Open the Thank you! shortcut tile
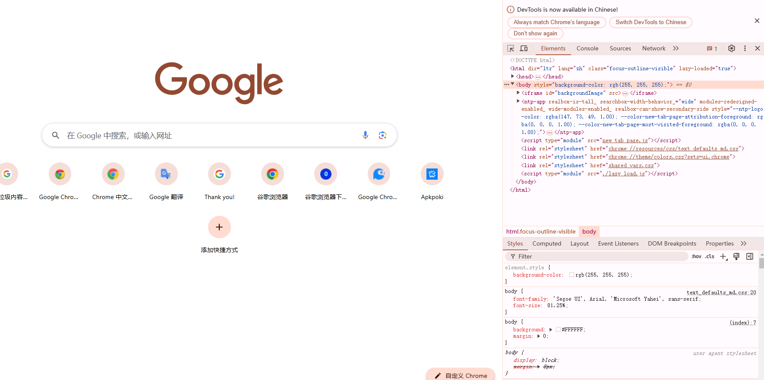 (x=219, y=182)
